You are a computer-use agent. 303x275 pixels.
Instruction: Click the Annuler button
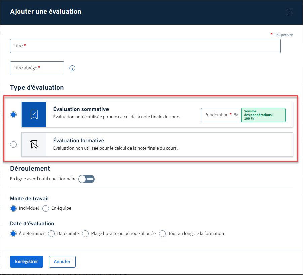(62, 261)
